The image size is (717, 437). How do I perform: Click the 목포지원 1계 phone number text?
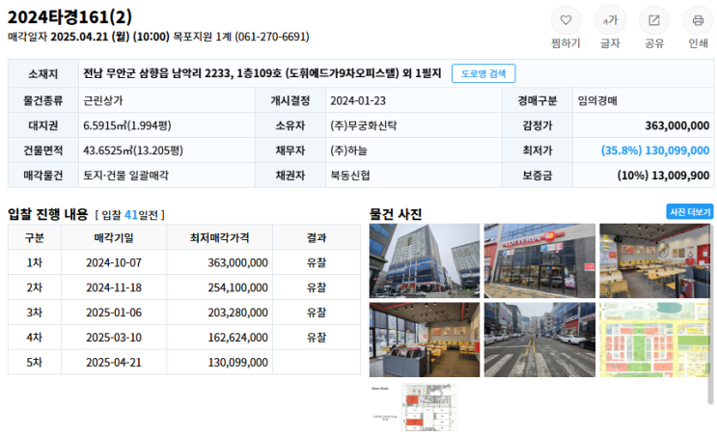pos(241,37)
